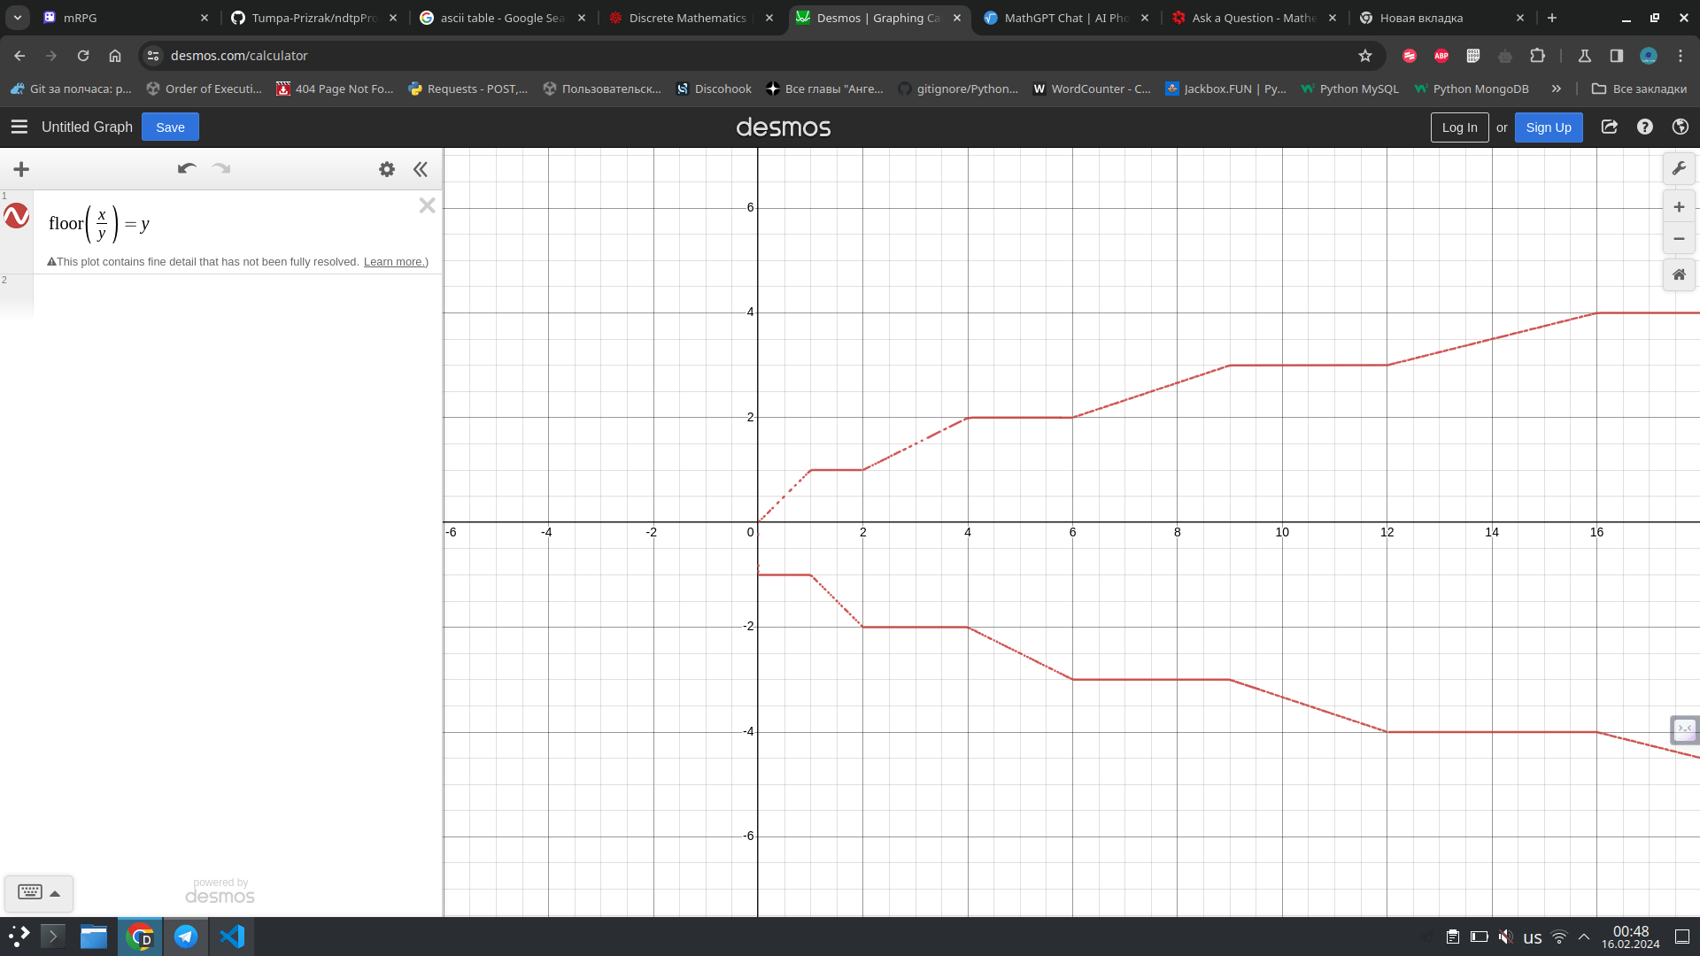1700x956 pixels.
Task: Expand the hidden bookmarks chevron
Action: 1556,89
